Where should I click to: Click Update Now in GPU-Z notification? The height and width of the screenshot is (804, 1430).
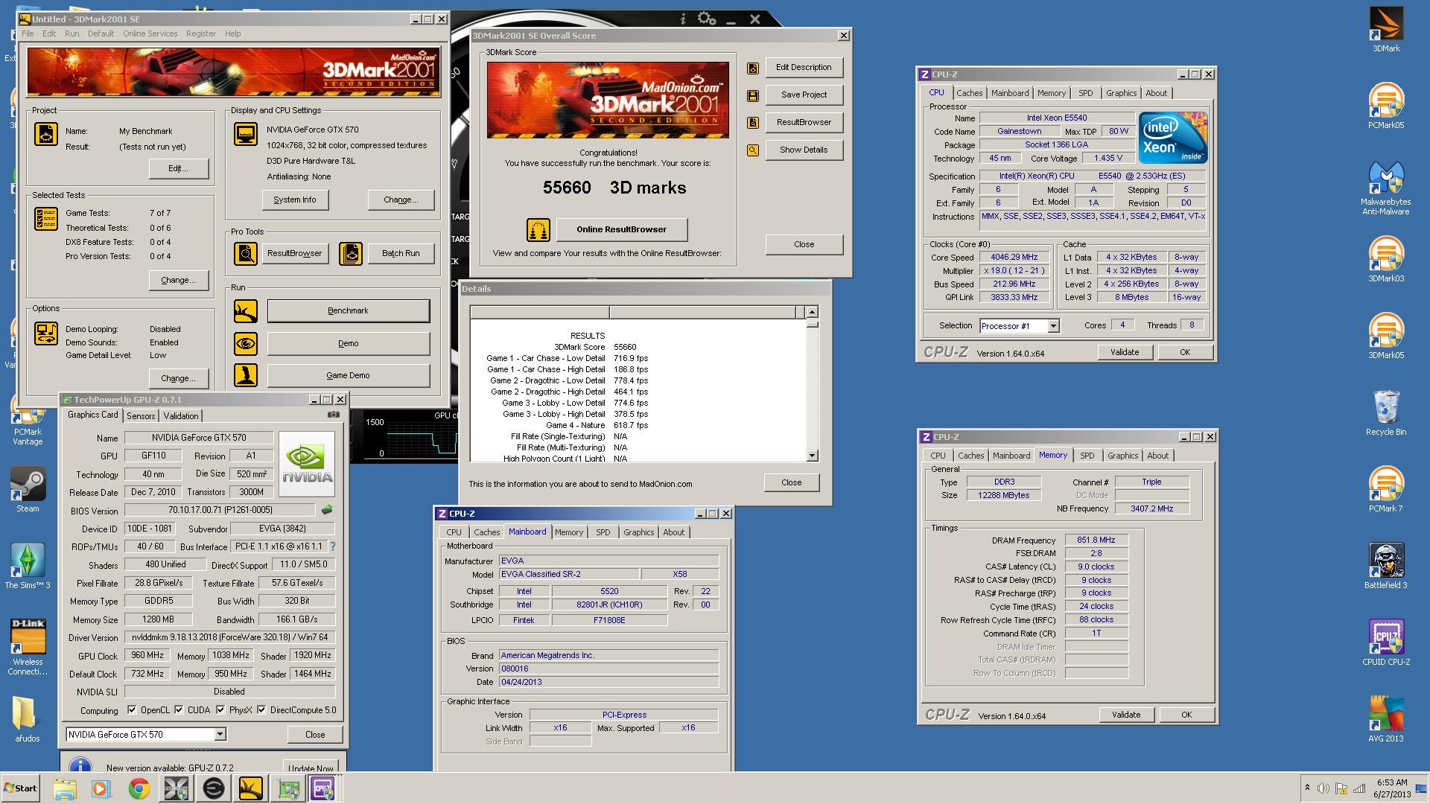click(x=311, y=767)
